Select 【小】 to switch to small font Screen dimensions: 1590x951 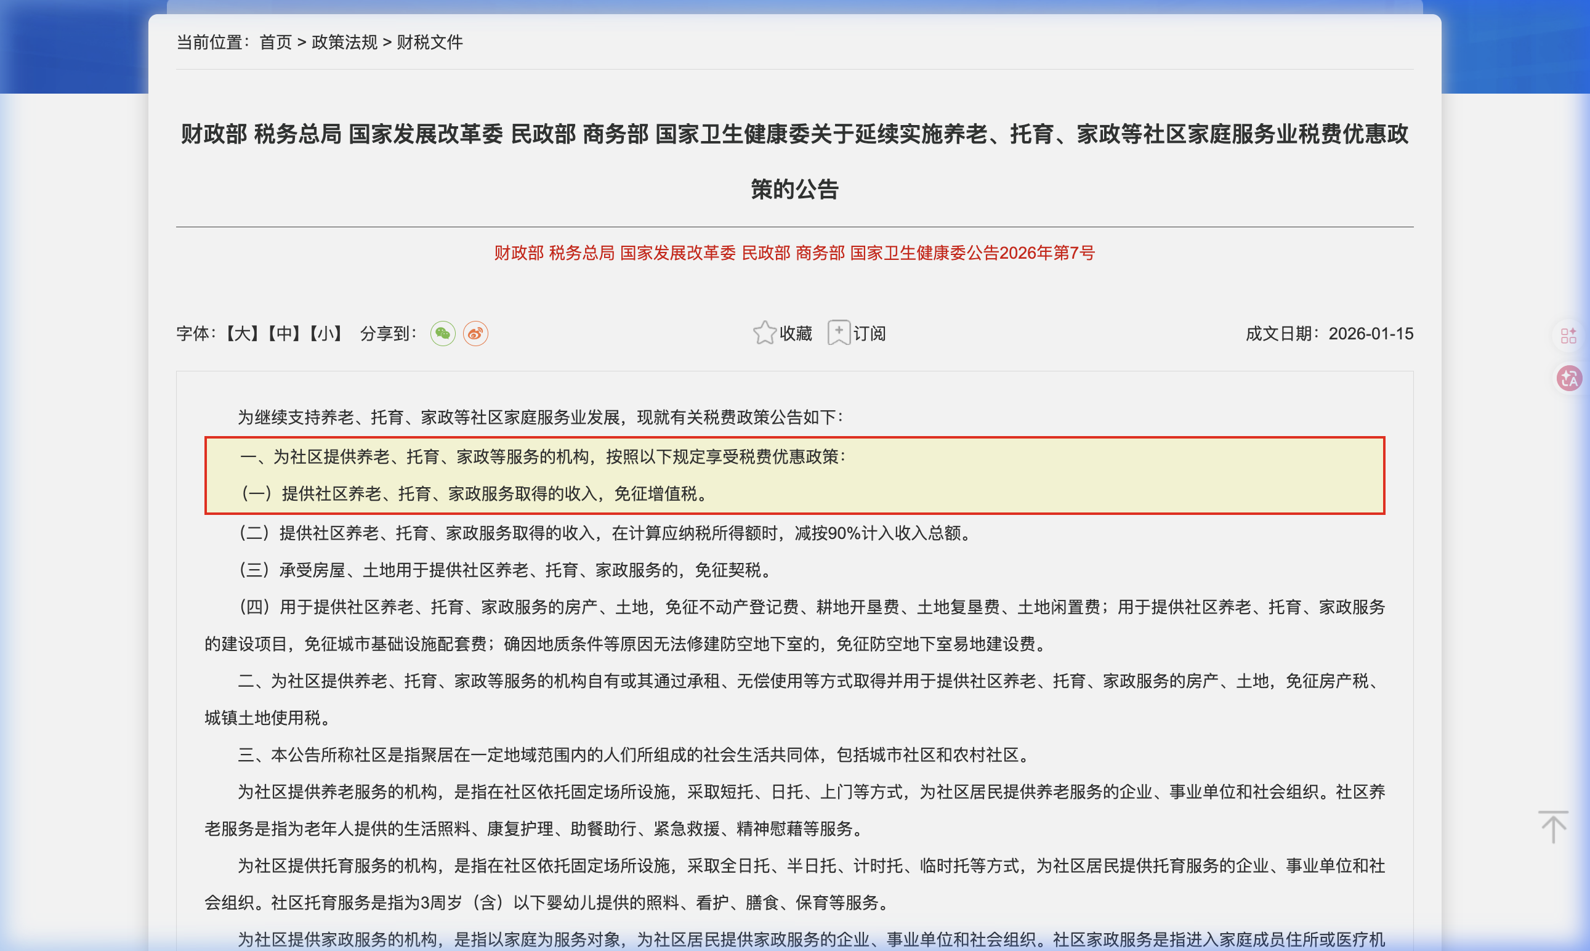click(326, 333)
